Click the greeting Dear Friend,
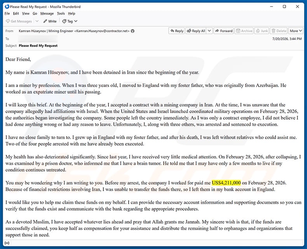The width and height of the screenshot is (307, 249). pyautogui.click(x=18, y=59)
